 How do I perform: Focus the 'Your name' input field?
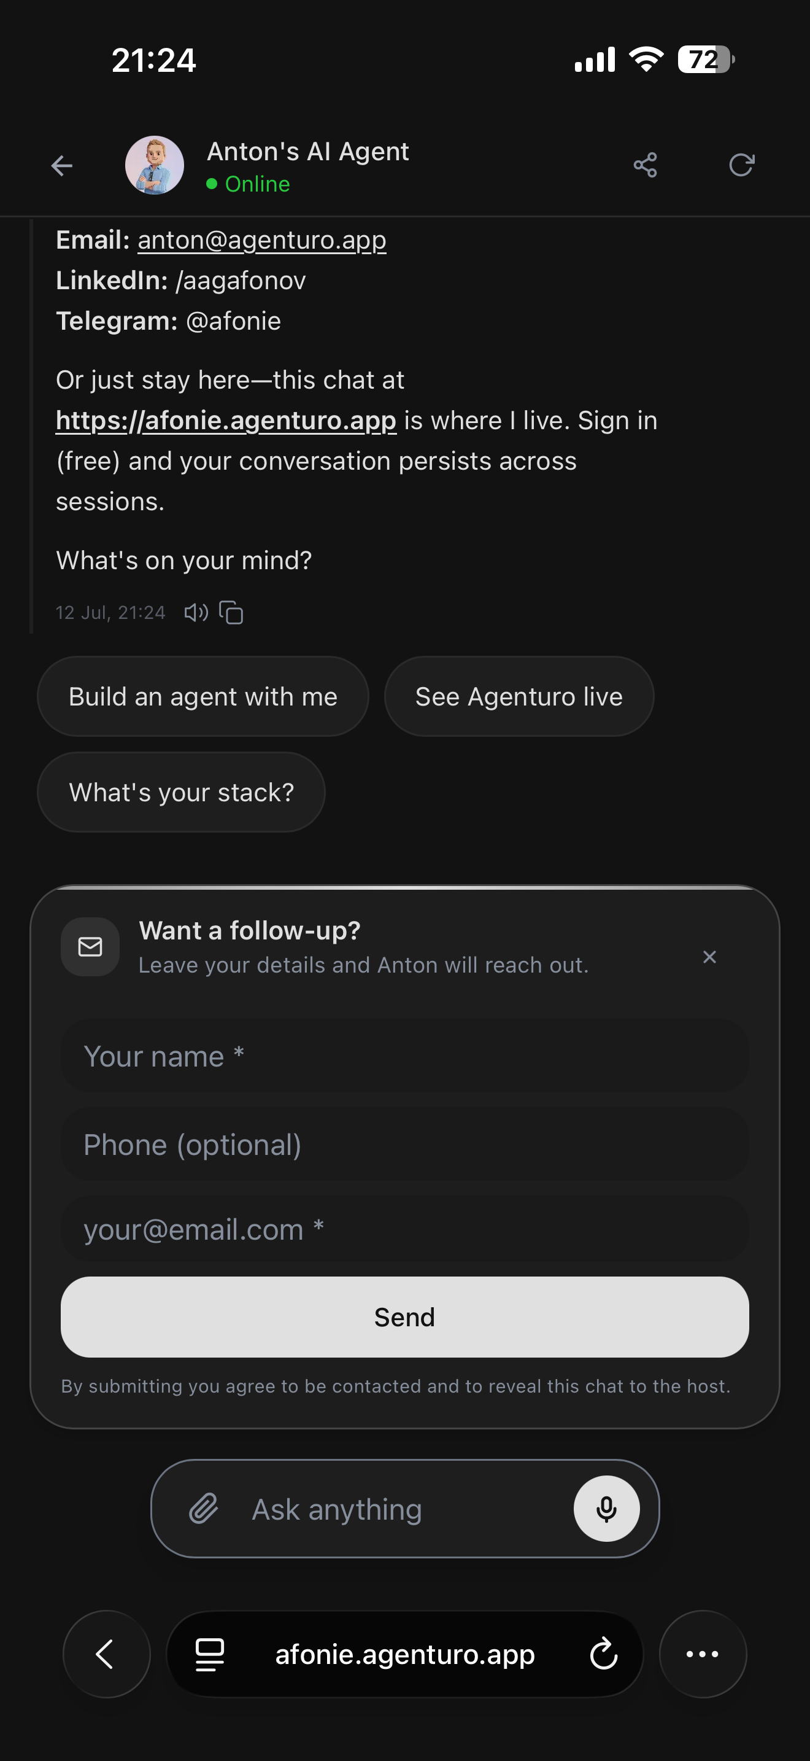point(405,1056)
